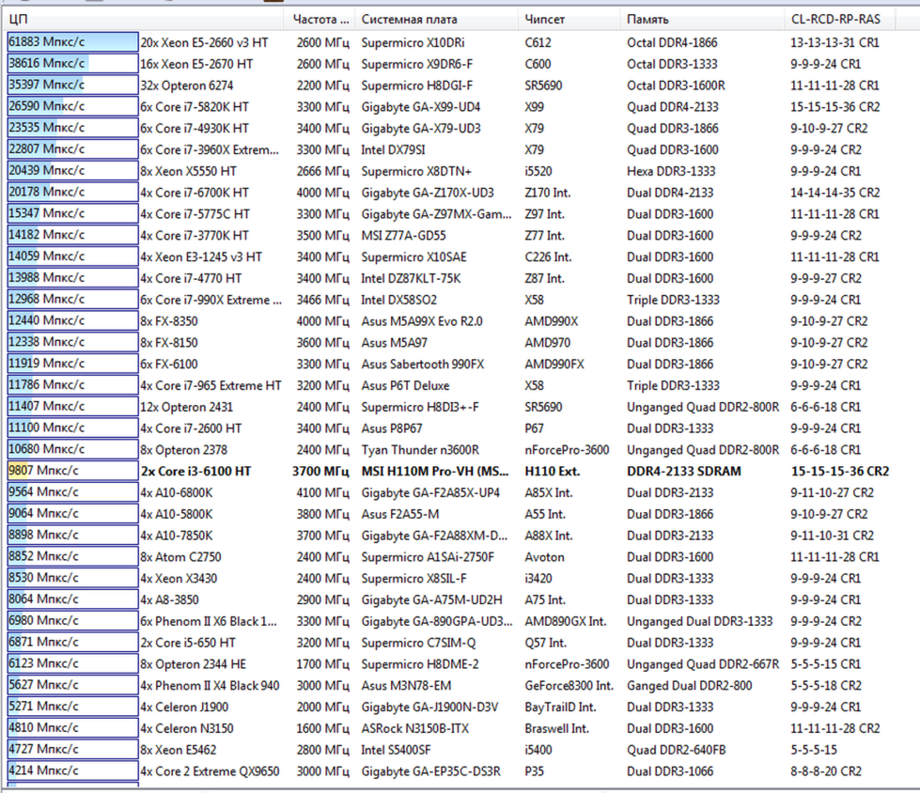Click the 32x Opteron 6274 entry
This screenshot has width=920, height=793.
point(186,86)
